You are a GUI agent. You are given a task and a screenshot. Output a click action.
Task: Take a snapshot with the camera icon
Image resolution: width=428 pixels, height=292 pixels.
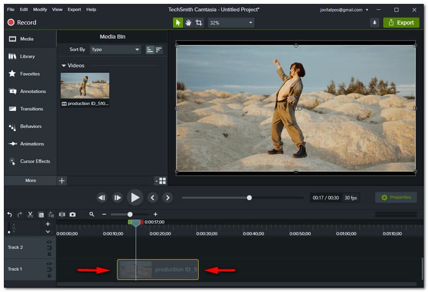[72, 214]
